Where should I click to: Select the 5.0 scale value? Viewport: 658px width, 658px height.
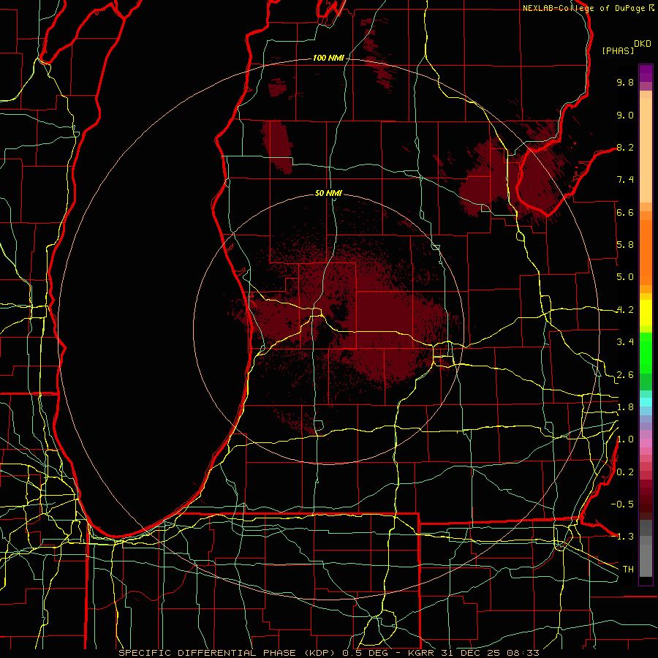pyautogui.click(x=625, y=277)
